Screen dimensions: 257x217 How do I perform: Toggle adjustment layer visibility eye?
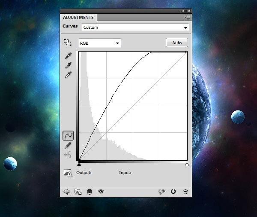click(101, 191)
